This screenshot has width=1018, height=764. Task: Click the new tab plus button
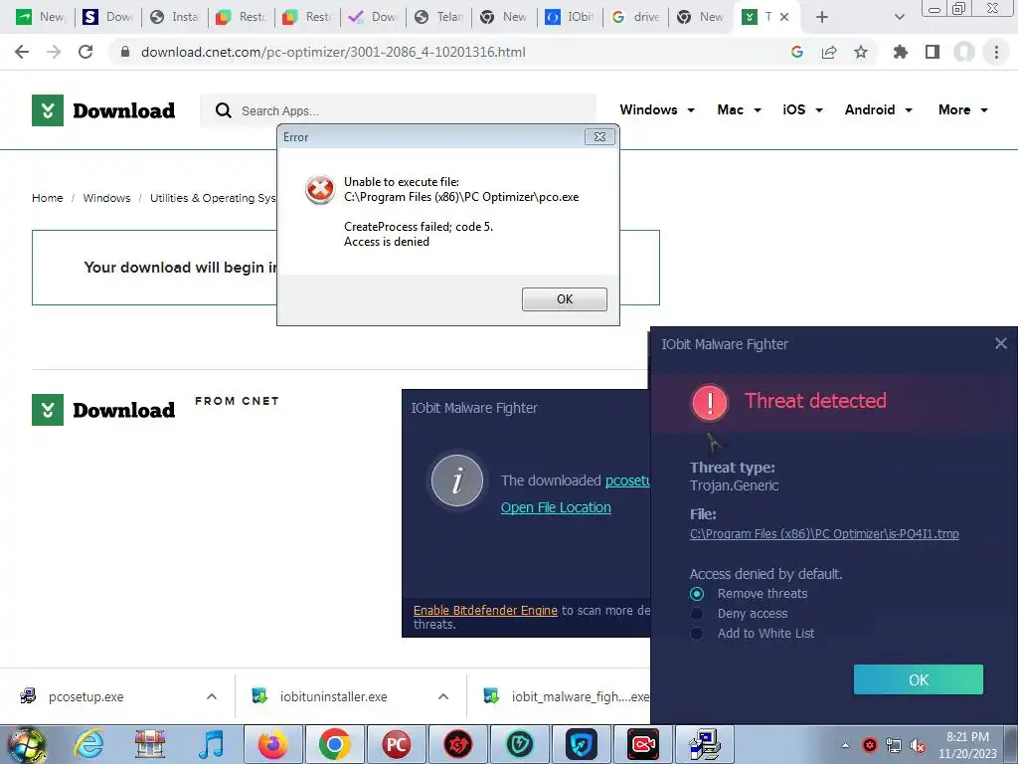822,18
